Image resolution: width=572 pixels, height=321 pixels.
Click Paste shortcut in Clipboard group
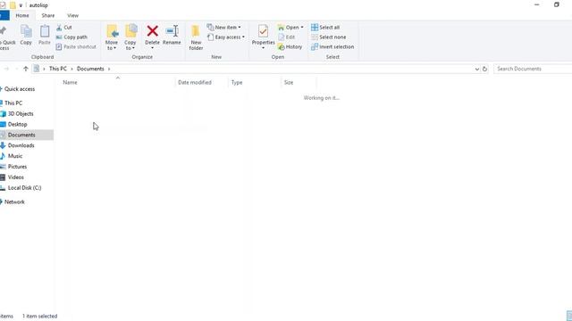pyautogui.click(x=76, y=47)
